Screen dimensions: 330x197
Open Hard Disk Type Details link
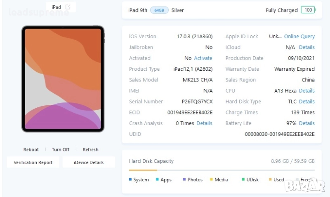point(306,102)
